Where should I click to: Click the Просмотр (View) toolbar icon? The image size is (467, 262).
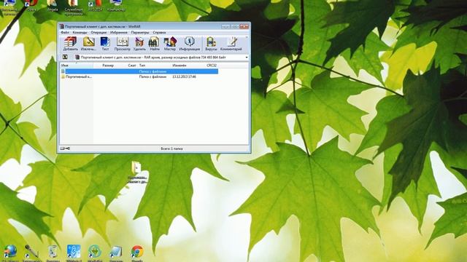(x=122, y=44)
